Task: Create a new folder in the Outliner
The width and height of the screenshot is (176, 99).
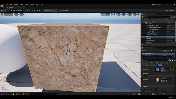Action: tap(172, 17)
